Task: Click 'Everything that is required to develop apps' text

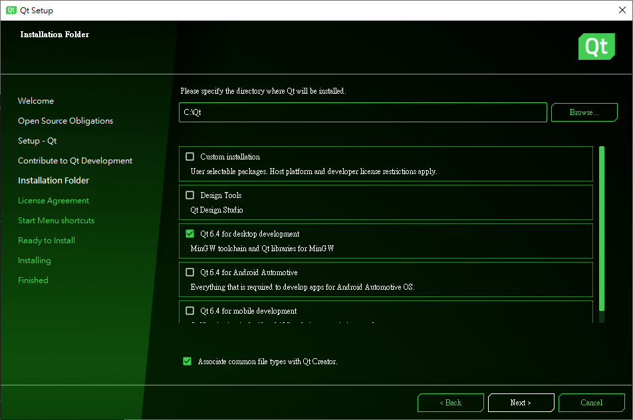Action: (303, 287)
